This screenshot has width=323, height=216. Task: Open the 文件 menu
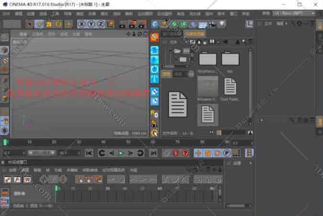coord(6,13)
